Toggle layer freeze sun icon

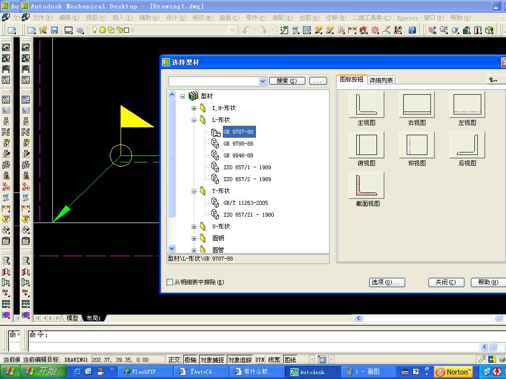[x=103, y=30]
